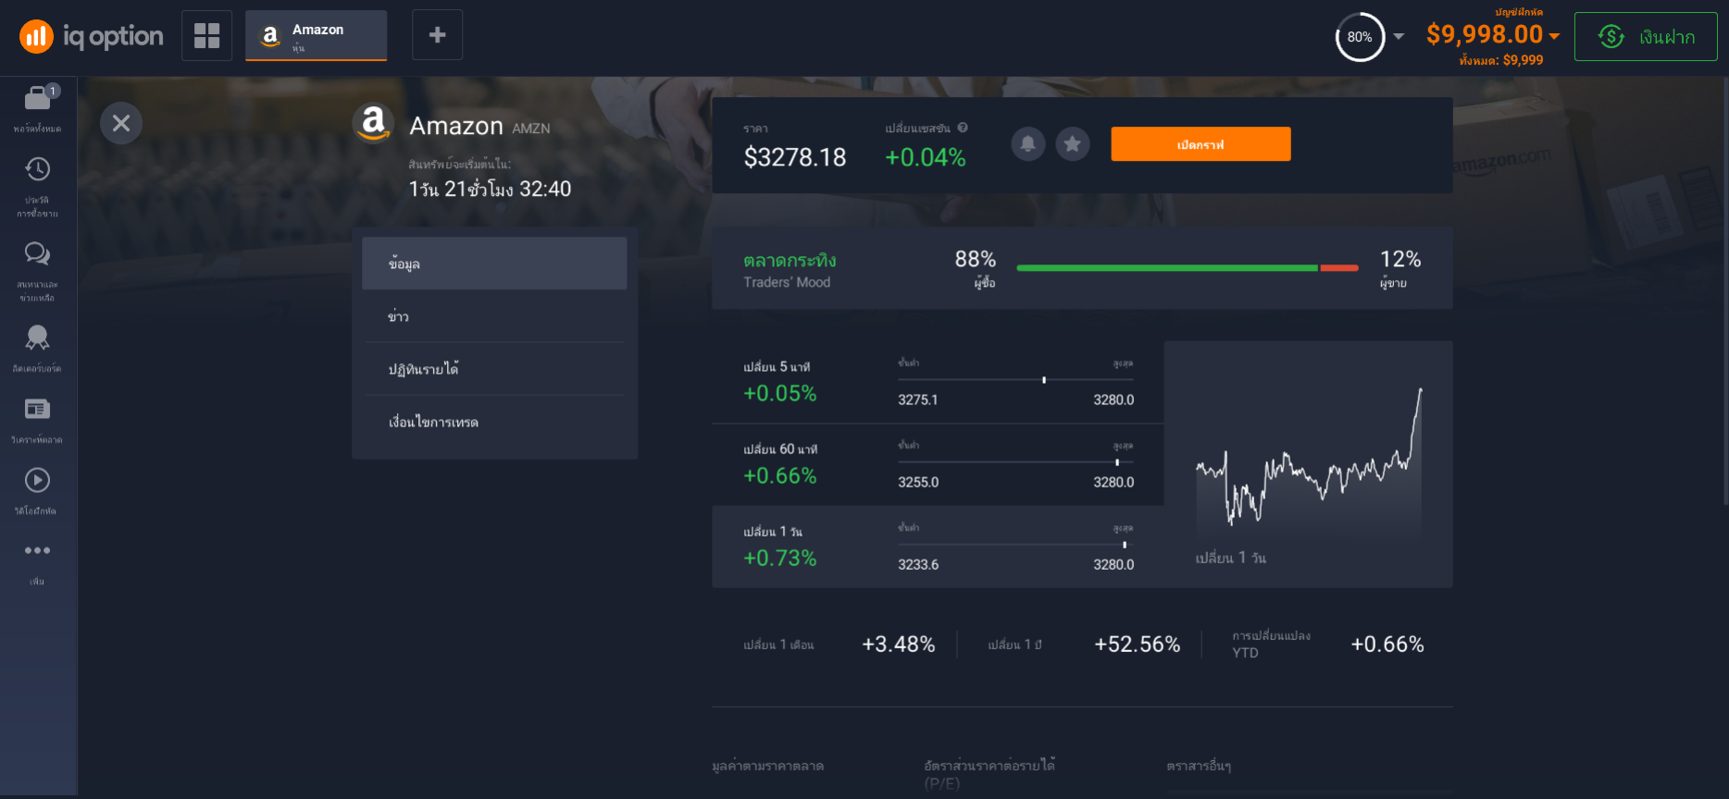Click the มูลค่าตามราคาตลาด market cap heading
Image resolution: width=1729 pixels, height=799 pixels.
click(768, 766)
